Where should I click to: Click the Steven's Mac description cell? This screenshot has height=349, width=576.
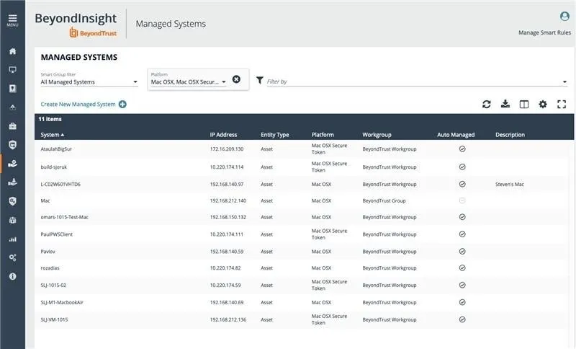click(510, 184)
